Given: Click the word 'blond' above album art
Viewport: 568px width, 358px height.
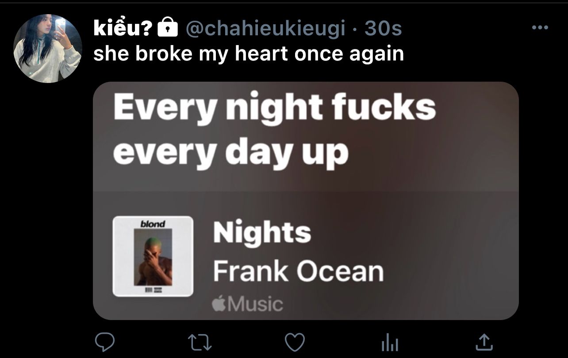Looking at the screenshot, I should pos(153,224).
